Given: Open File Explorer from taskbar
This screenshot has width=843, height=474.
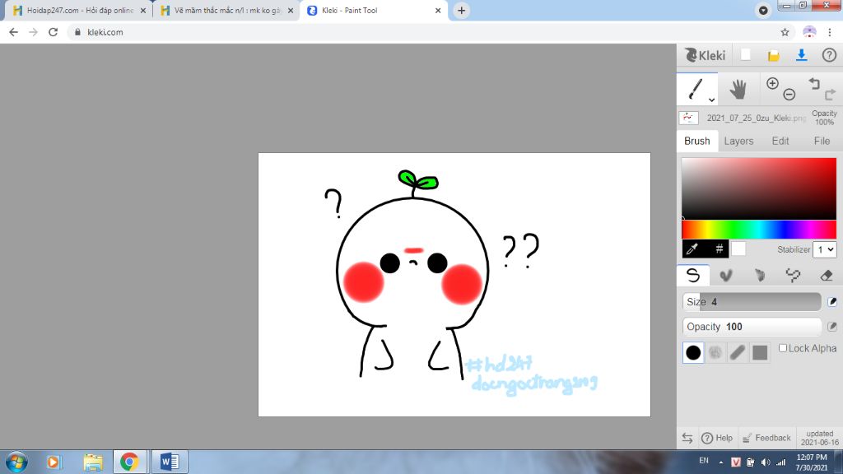Looking at the screenshot, I should pyautogui.click(x=92, y=462).
